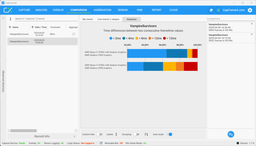The width and height of the screenshot is (256, 146).
Task: Open the ANALYSIS tab
Action: pyautogui.click(x=41, y=10)
